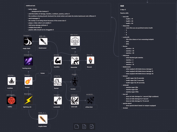Select the Acrobat text card
This screenshot has width=177, height=132.
[x=75, y=89]
